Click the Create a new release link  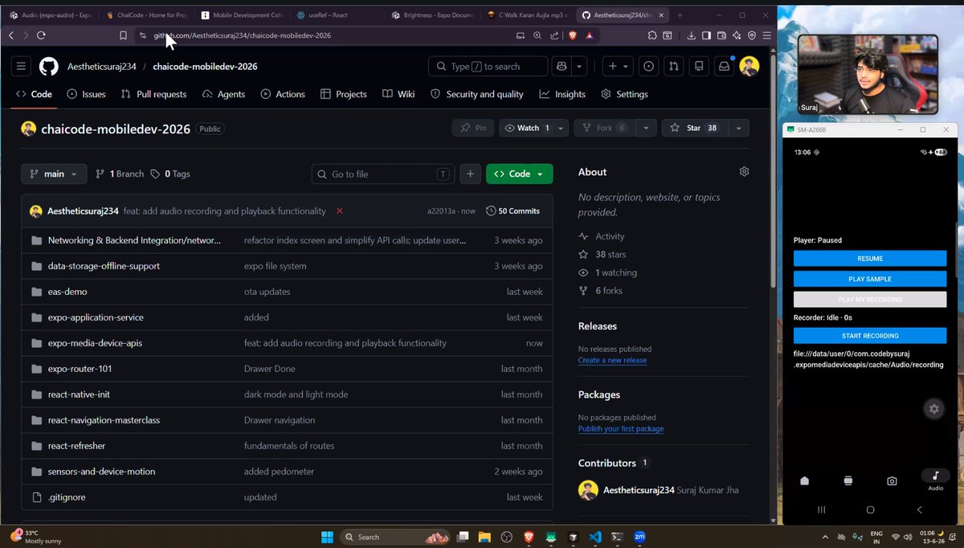[612, 360]
